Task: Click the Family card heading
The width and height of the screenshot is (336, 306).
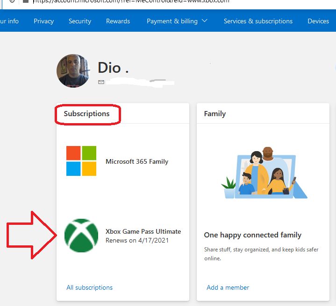Action: [214, 114]
